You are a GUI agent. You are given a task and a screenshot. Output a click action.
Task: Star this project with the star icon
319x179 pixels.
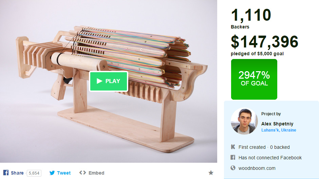point(211,173)
